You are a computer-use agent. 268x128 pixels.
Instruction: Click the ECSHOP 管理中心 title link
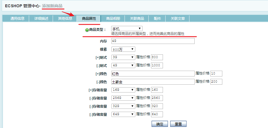(x=22, y=6)
